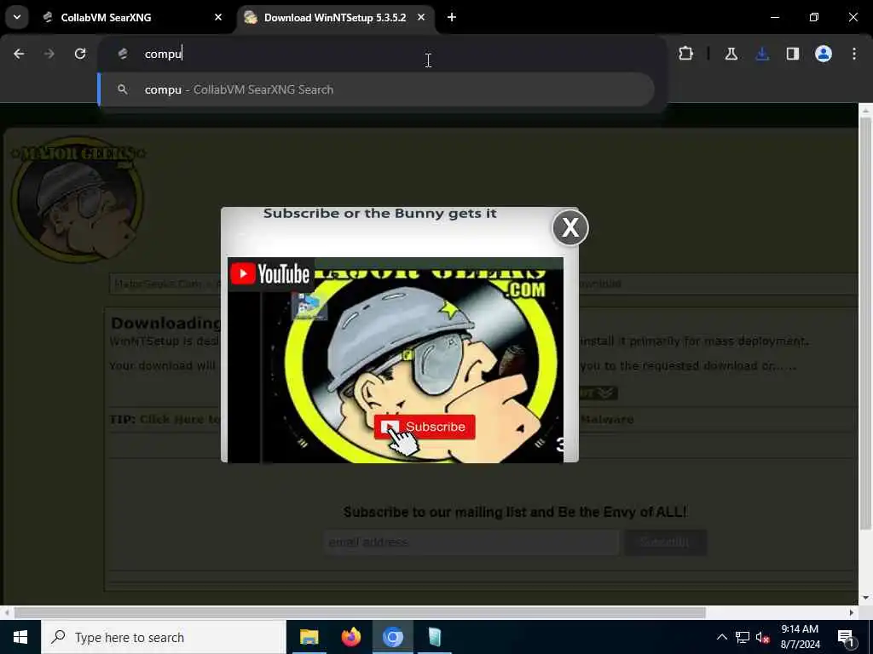
Task: Show hidden system tray icons
Action: [x=721, y=637]
